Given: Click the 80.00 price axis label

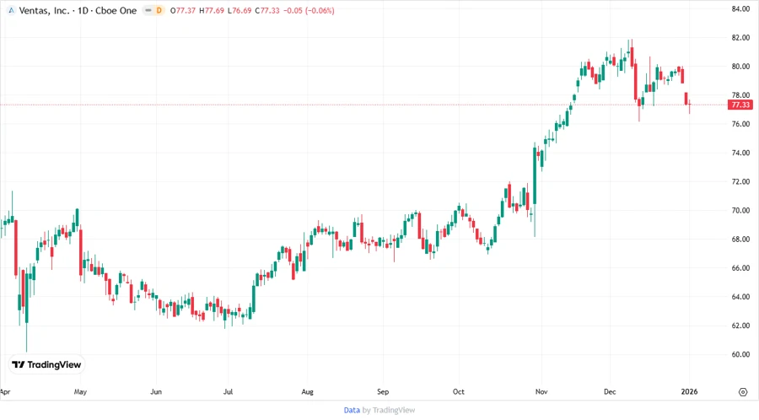Looking at the screenshot, I should pyautogui.click(x=740, y=67).
